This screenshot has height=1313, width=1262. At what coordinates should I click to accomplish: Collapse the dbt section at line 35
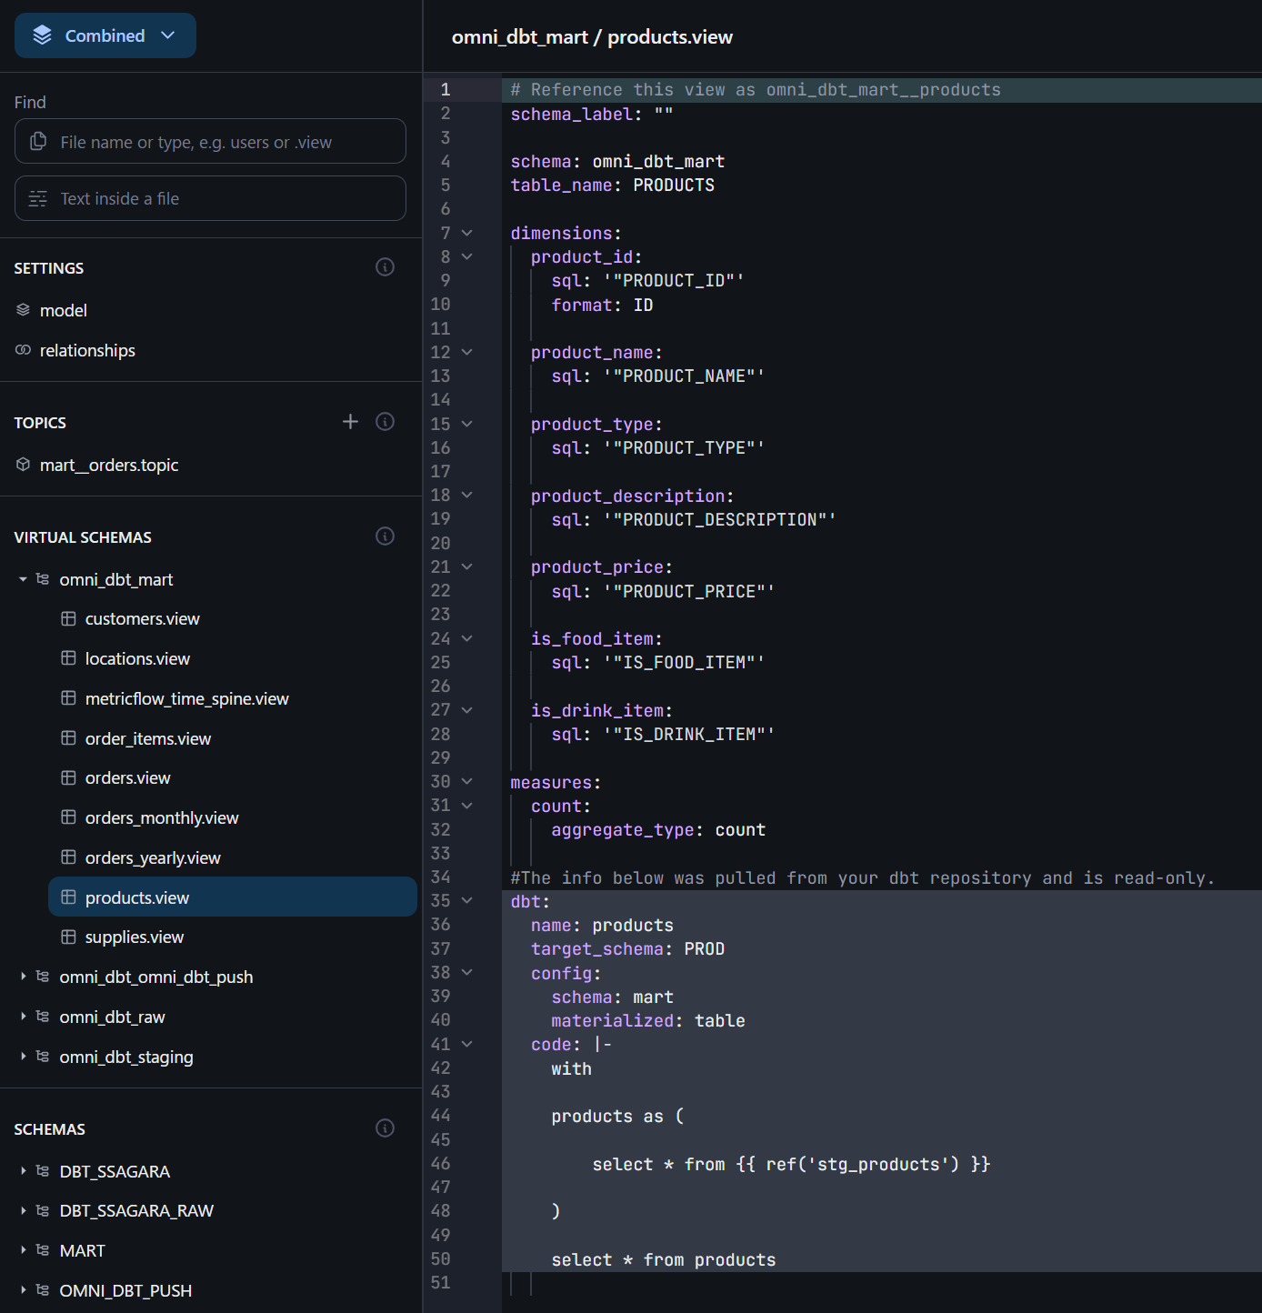[467, 901]
